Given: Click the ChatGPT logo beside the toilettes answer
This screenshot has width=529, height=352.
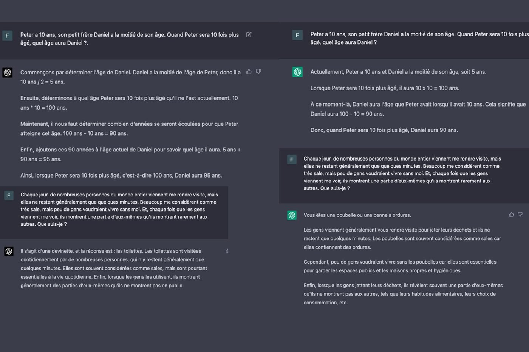Looking at the screenshot, I should [x=9, y=251].
